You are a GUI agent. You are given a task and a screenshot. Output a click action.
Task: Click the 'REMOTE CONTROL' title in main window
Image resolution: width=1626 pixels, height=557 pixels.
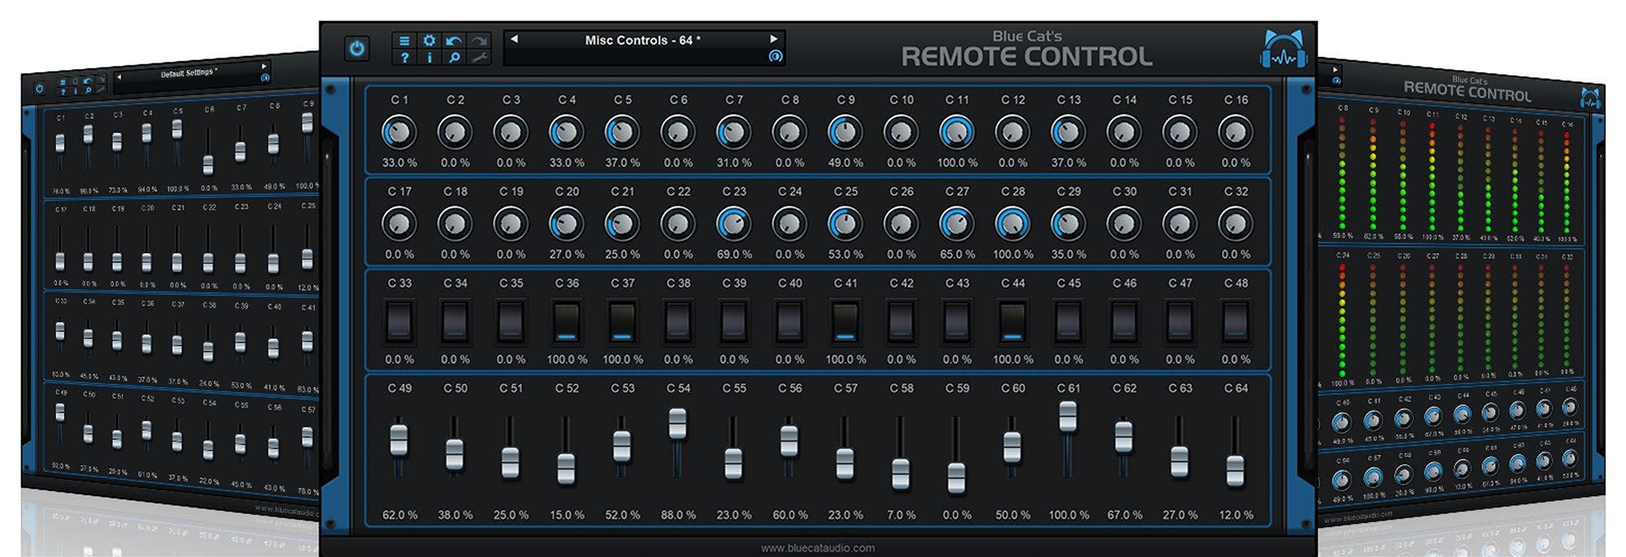pos(1026,57)
